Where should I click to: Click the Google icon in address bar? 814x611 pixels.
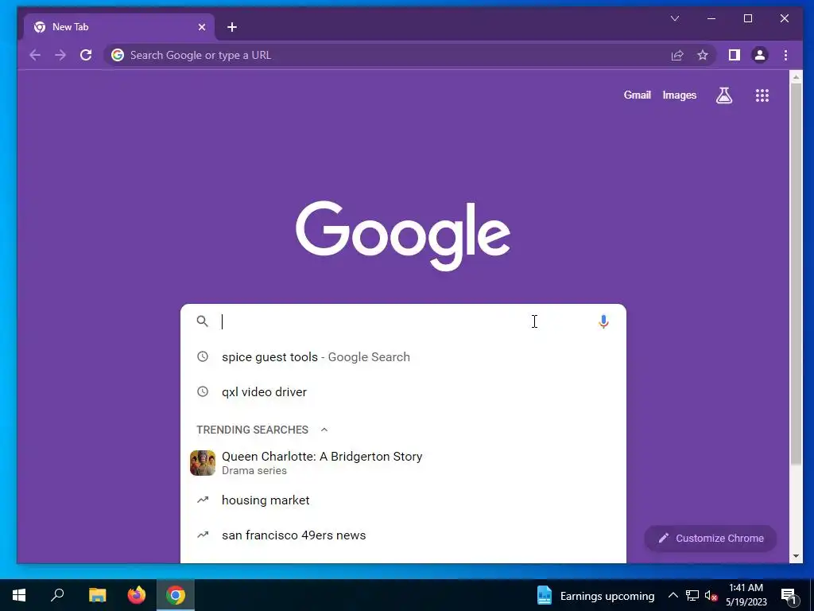point(118,55)
